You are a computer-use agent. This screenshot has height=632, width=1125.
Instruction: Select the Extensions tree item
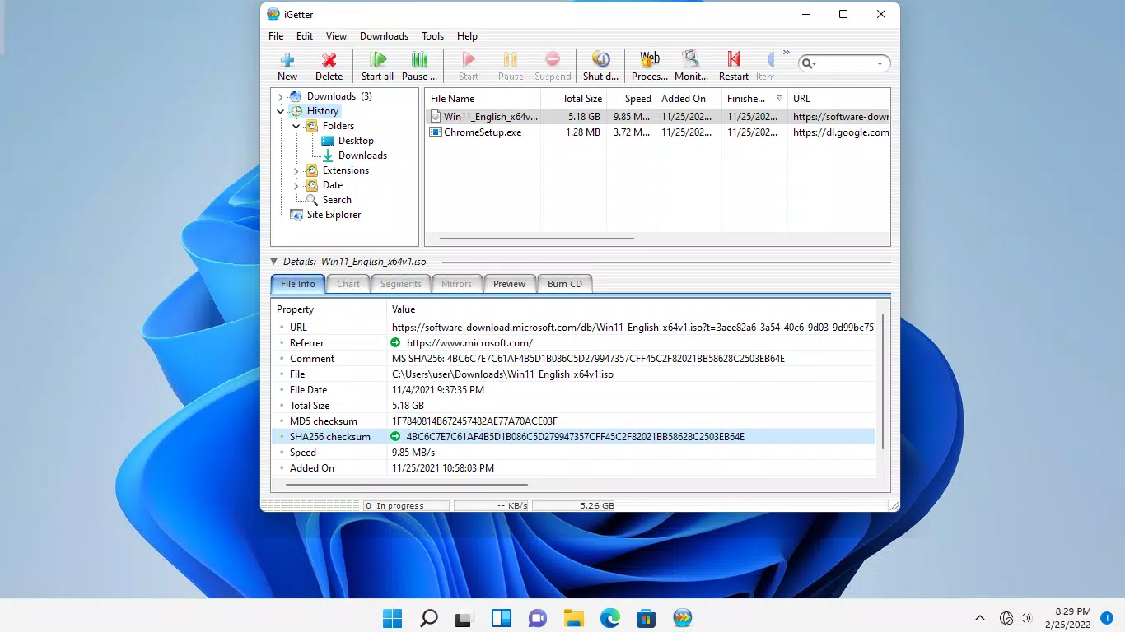346,170
